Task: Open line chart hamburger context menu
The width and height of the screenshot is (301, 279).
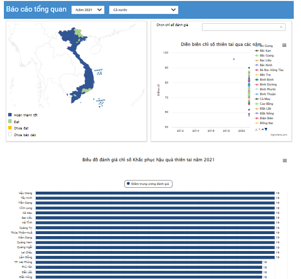Action: click(x=284, y=45)
